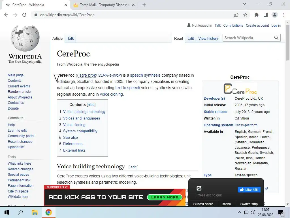Click the slashed square icon in game overlay
The height and width of the screenshot is (218, 290).
(x=199, y=188)
